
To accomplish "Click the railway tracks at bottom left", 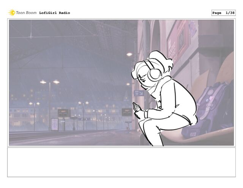I will [46, 136].
